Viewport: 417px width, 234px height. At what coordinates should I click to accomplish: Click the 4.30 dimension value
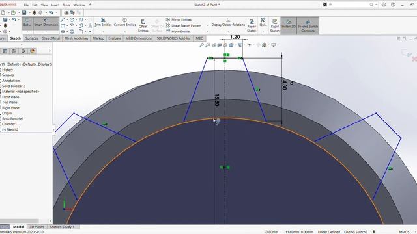(x=284, y=85)
